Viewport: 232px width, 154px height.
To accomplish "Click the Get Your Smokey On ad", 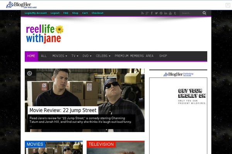I will pyautogui.click(x=178, y=115).
